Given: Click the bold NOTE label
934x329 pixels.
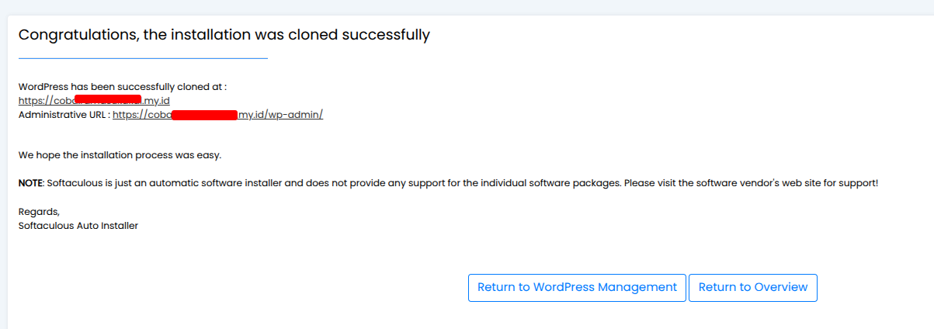Looking at the screenshot, I should [31, 183].
